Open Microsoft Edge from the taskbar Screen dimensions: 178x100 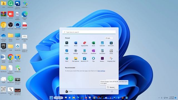(78, 98)
